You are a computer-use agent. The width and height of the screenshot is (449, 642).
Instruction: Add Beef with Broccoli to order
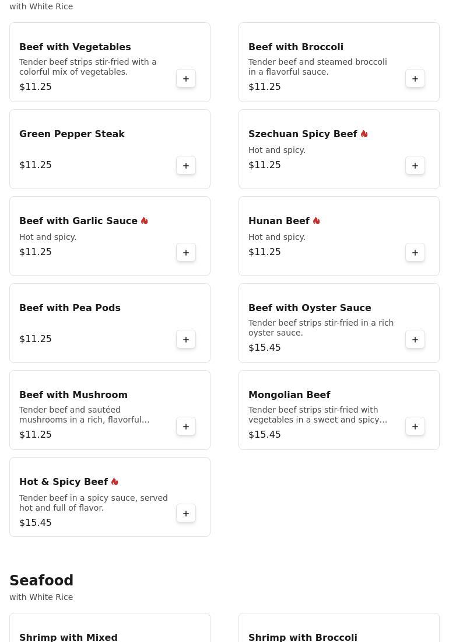(415, 79)
